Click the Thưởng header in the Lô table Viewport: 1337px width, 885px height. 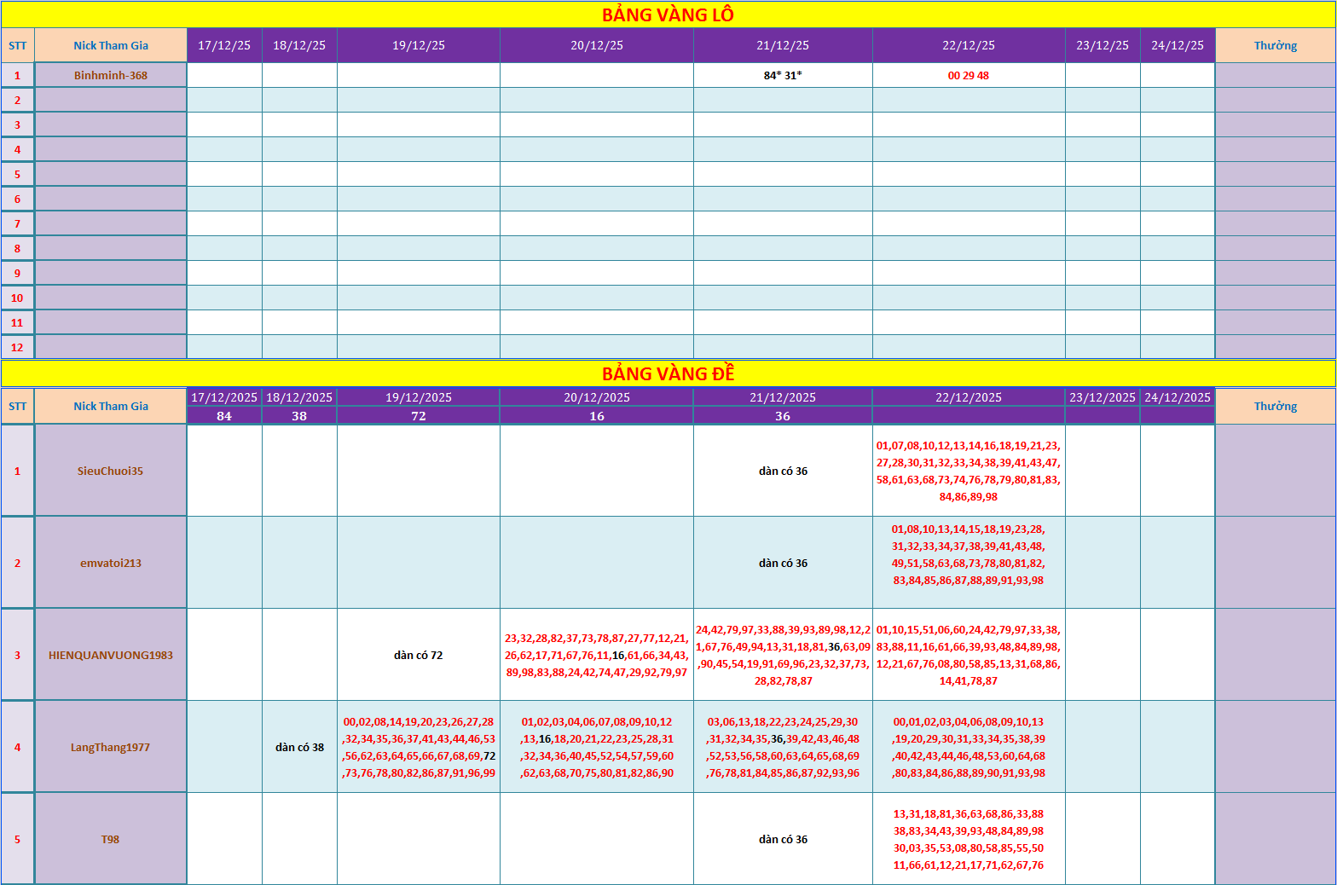pyautogui.click(x=1275, y=45)
